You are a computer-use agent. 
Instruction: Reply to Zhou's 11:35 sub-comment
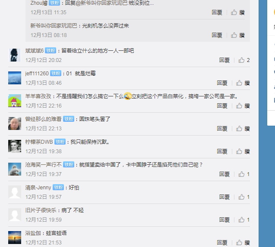tap(217, 12)
